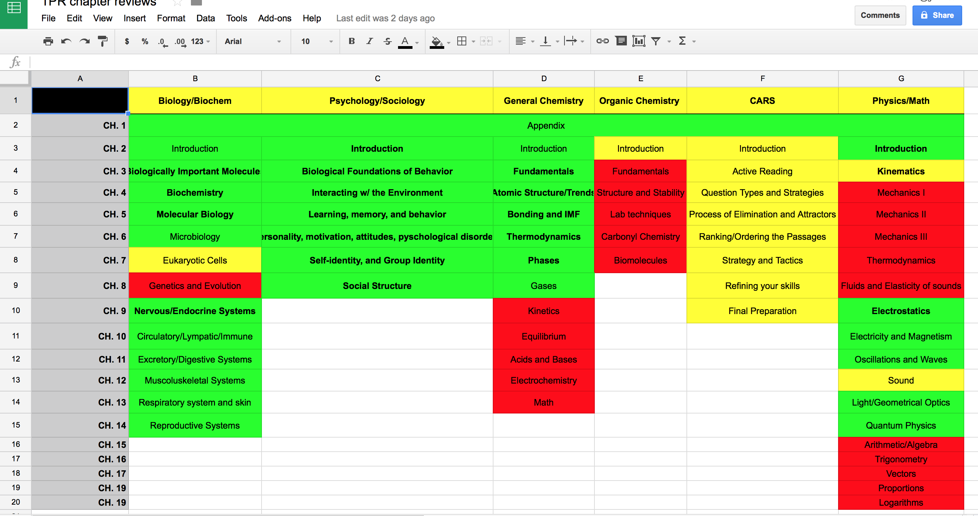Open the Borders tool
978x516 pixels.
(462, 41)
